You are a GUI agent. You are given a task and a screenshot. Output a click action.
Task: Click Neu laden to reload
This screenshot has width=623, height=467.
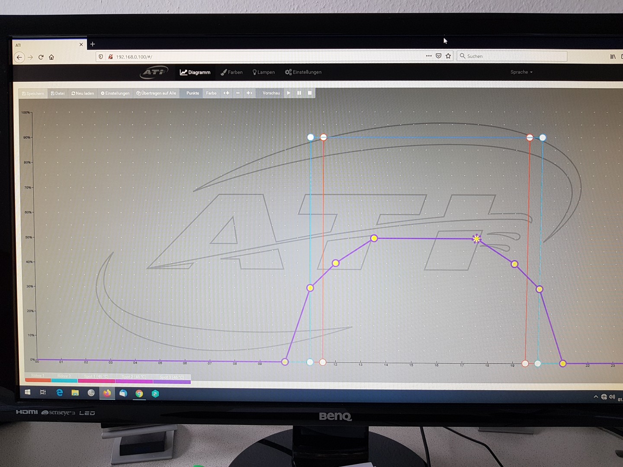pos(83,93)
